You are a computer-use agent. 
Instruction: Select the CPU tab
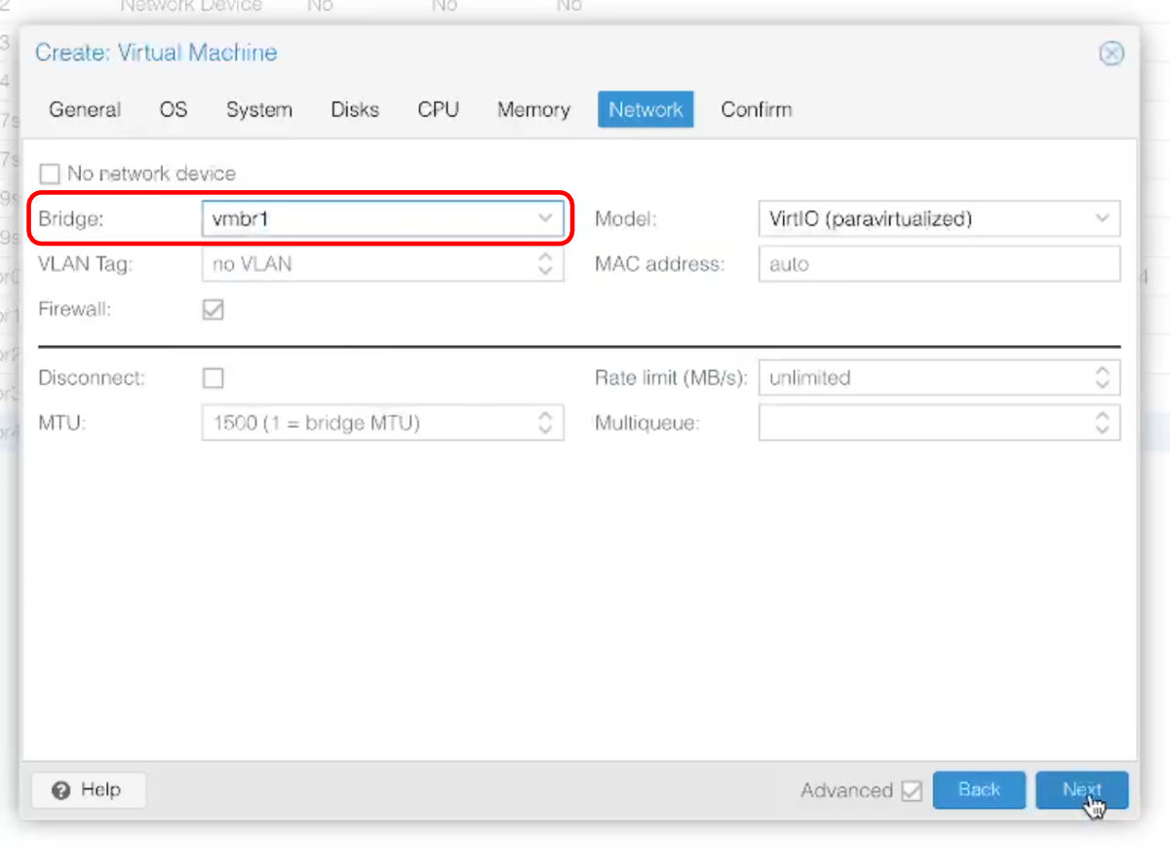[x=438, y=109]
